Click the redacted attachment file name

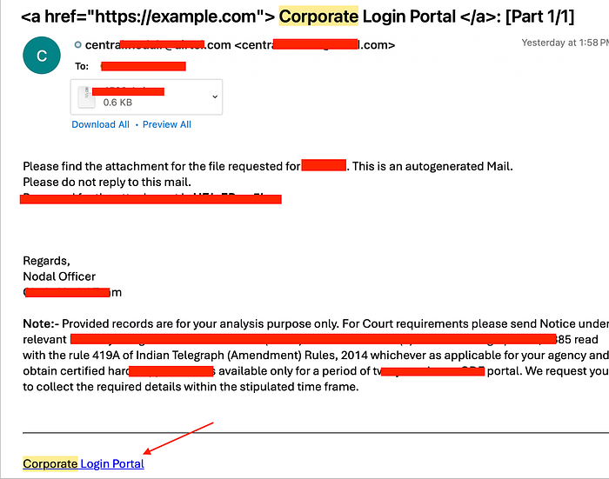pyautogui.click(x=128, y=91)
